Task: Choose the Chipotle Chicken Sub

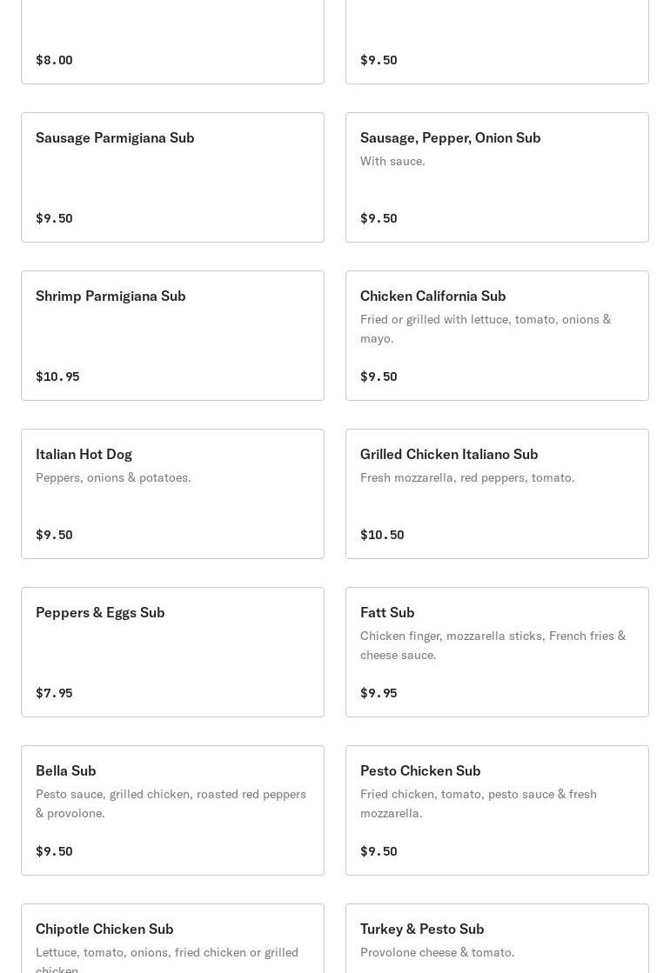Action: 172,939
